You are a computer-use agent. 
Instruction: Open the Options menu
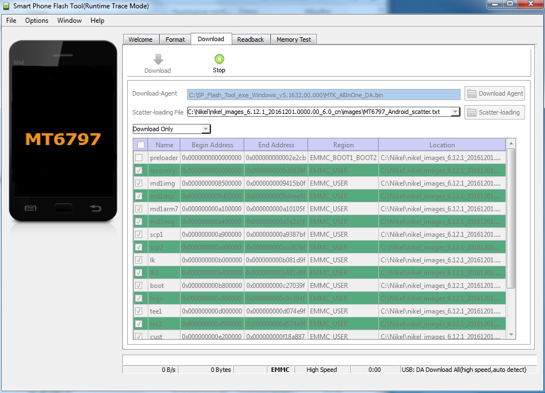click(37, 21)
